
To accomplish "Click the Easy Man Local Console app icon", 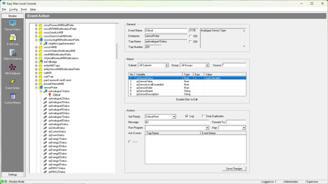I will [x=4, y=3].
